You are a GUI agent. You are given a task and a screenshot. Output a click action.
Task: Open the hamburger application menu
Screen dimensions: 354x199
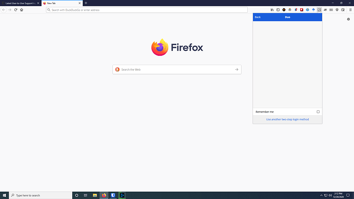point(350,10)
